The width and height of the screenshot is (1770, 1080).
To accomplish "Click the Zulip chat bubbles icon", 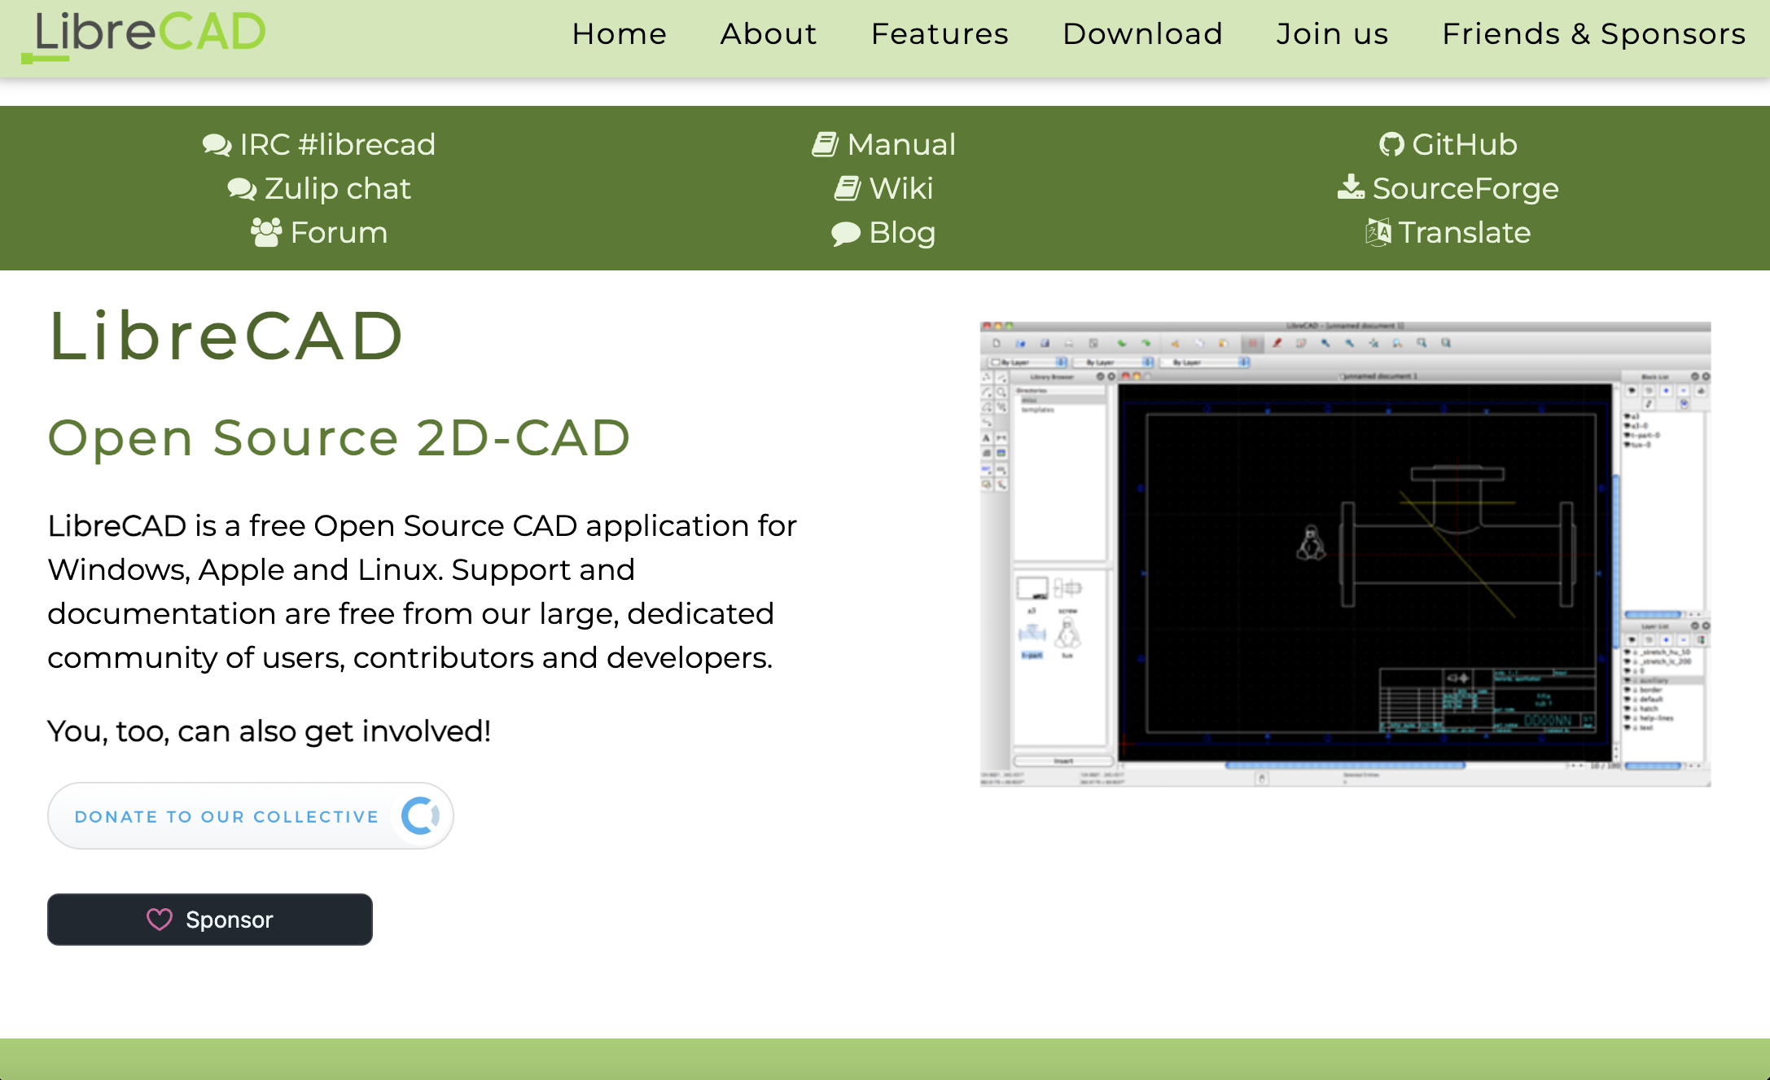I will pos(242,189).
